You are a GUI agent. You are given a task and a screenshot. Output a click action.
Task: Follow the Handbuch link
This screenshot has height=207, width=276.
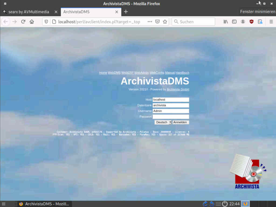pos(182,73)
